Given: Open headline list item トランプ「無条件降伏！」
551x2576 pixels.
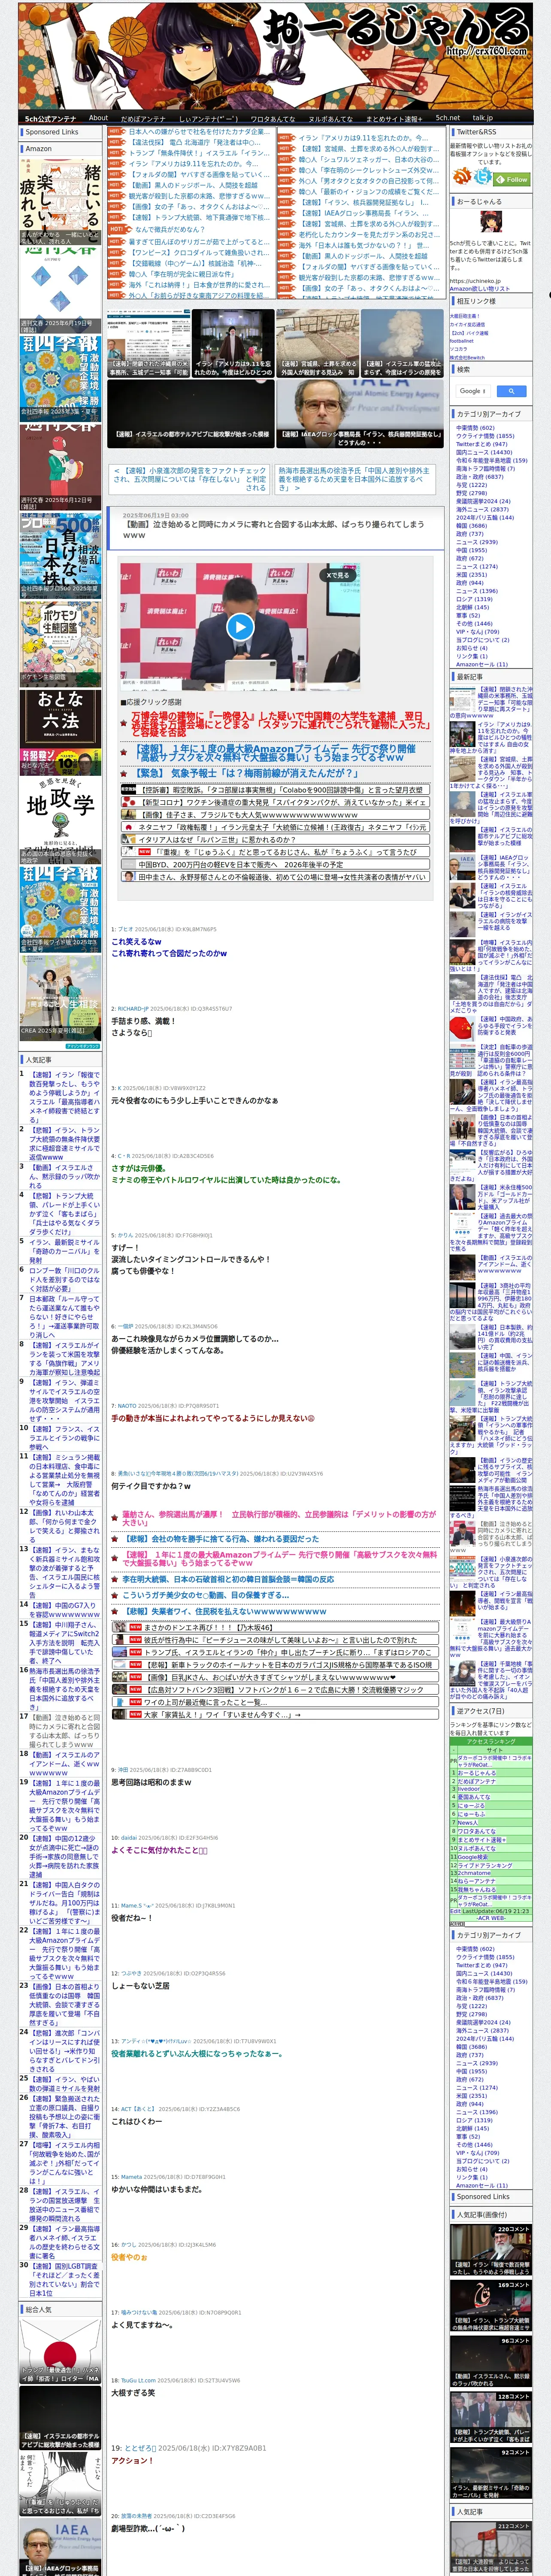Looking at the screenshot, I should pyautogui.click(x=200, y=153).
